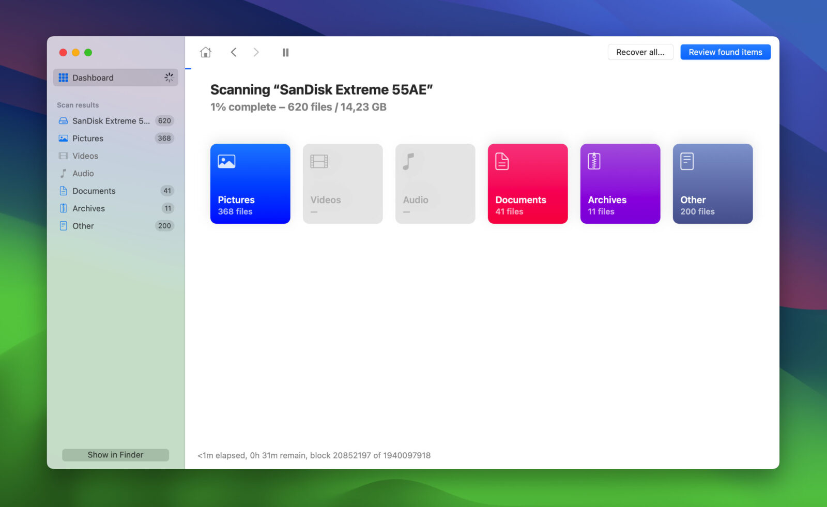This screenshot has width=827, height=507.
Task: Select Videos in the Scan results sidebar
Action: pos(85,156)
